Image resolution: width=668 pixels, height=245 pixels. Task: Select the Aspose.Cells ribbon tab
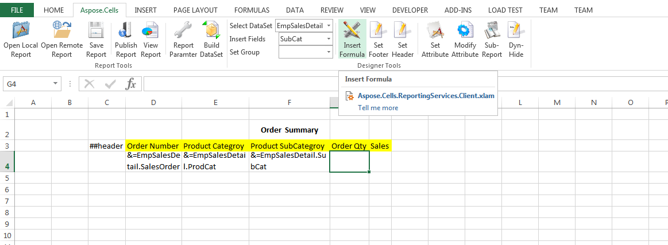(x=99, y=10)
